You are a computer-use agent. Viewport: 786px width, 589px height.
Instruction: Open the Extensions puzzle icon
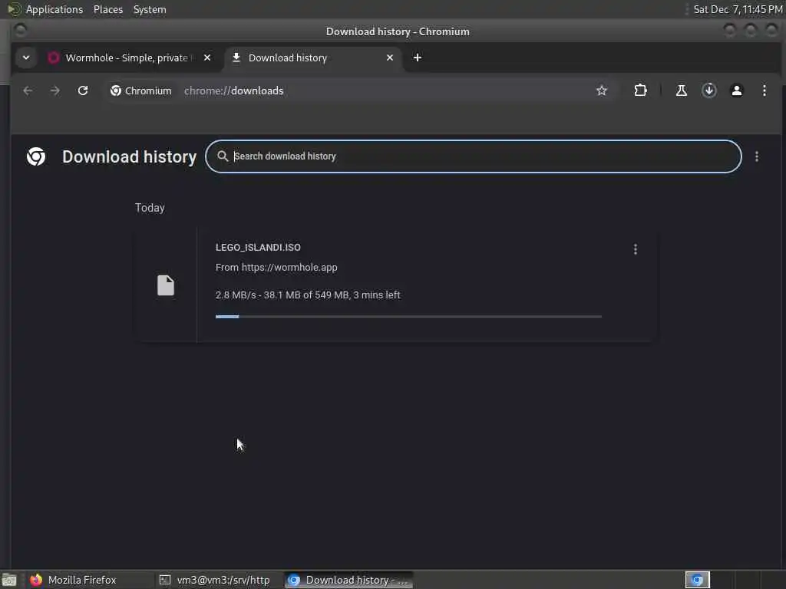point(640,90)
